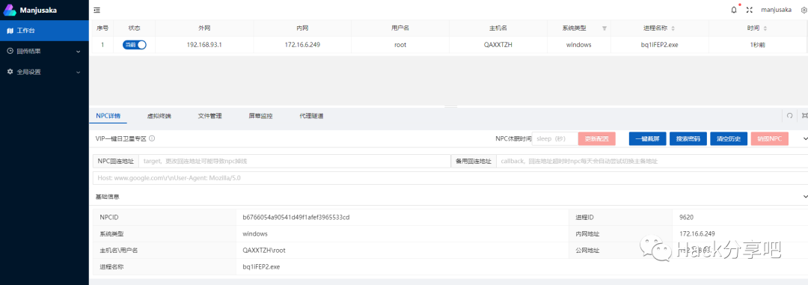Toggle the 当前 status switch for row 1
Screen dimensions: 808x285
135,45
